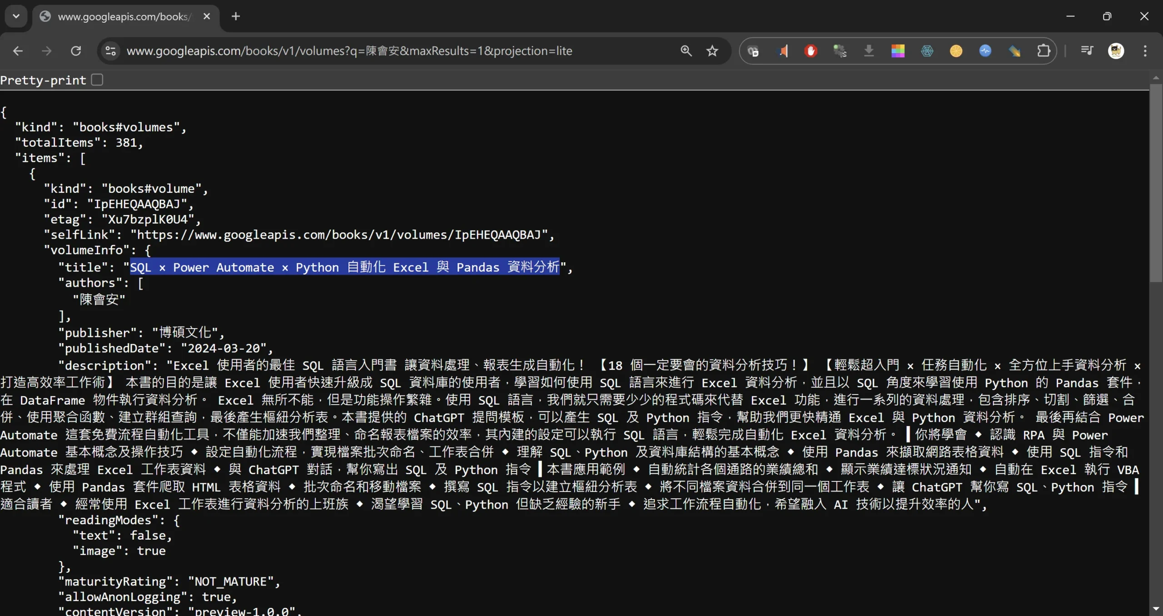
Task: Click the "volumeInfo": { line
Action: pyautogui.click(x=97, y=250)
